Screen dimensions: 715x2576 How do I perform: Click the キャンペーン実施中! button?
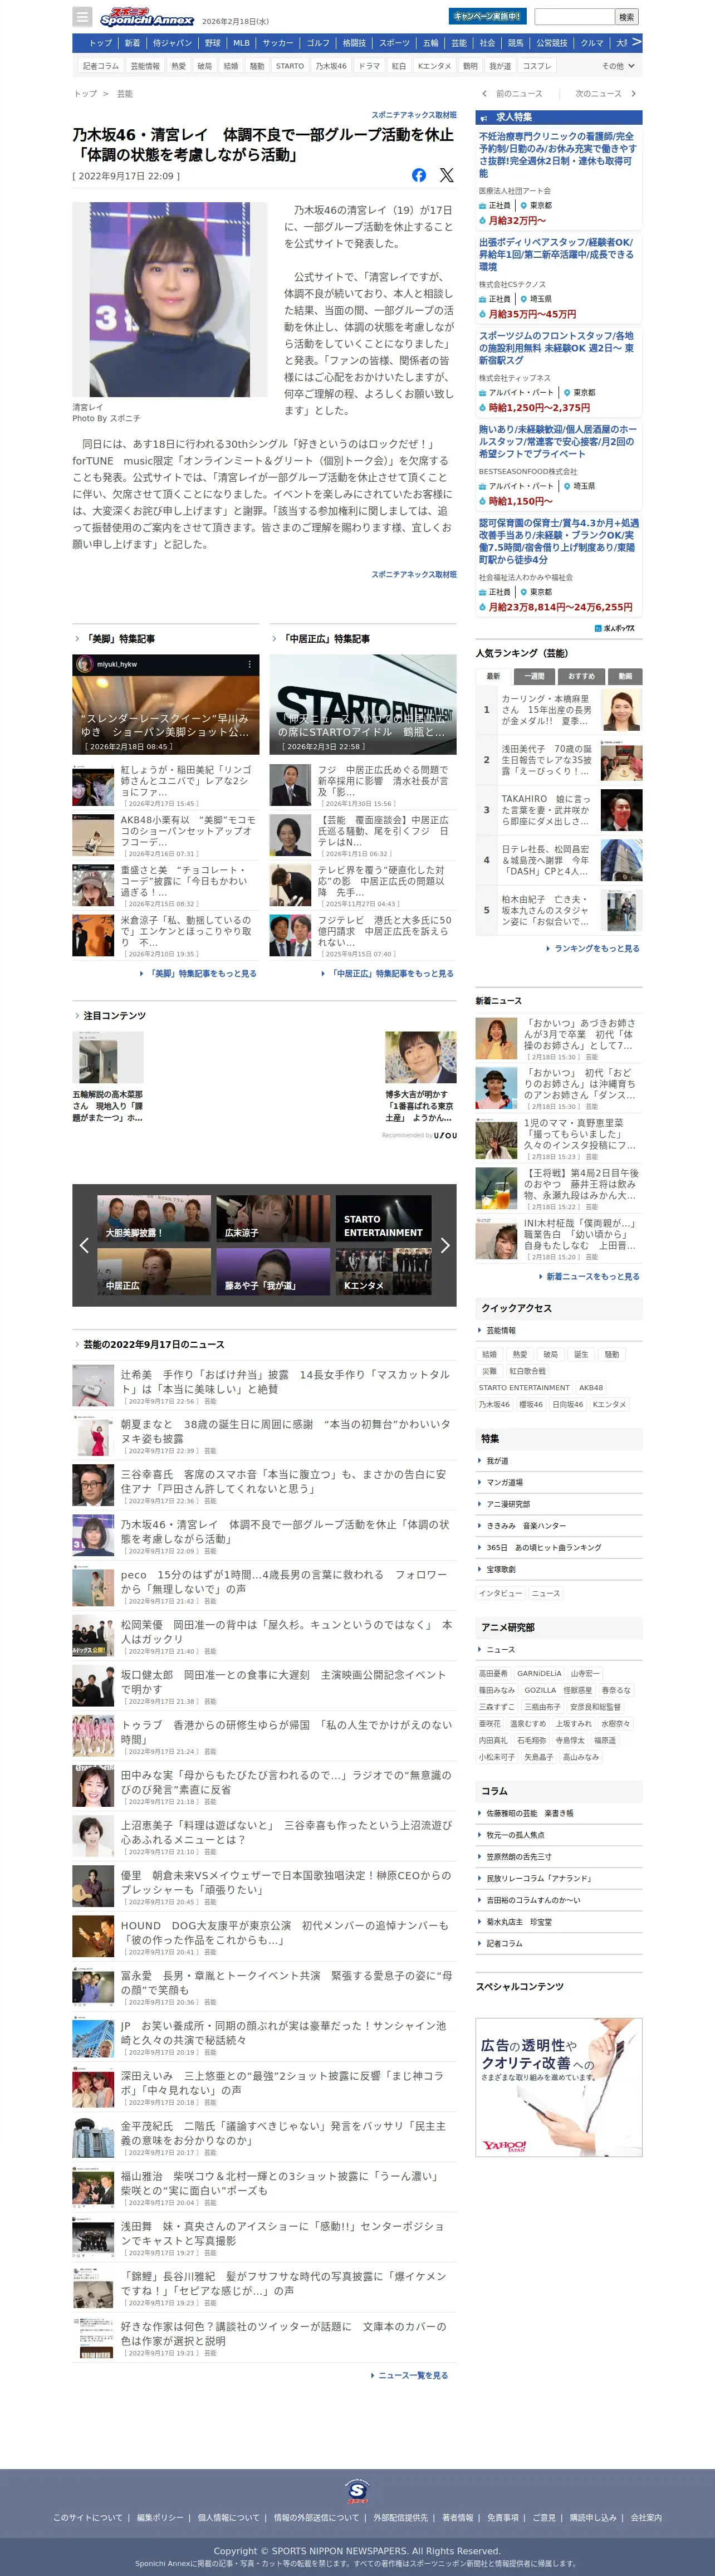point(487,17)
